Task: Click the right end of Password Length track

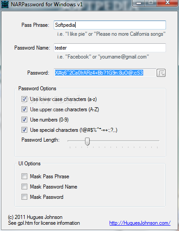Action: pyautogui.click(x=158, y=141)
